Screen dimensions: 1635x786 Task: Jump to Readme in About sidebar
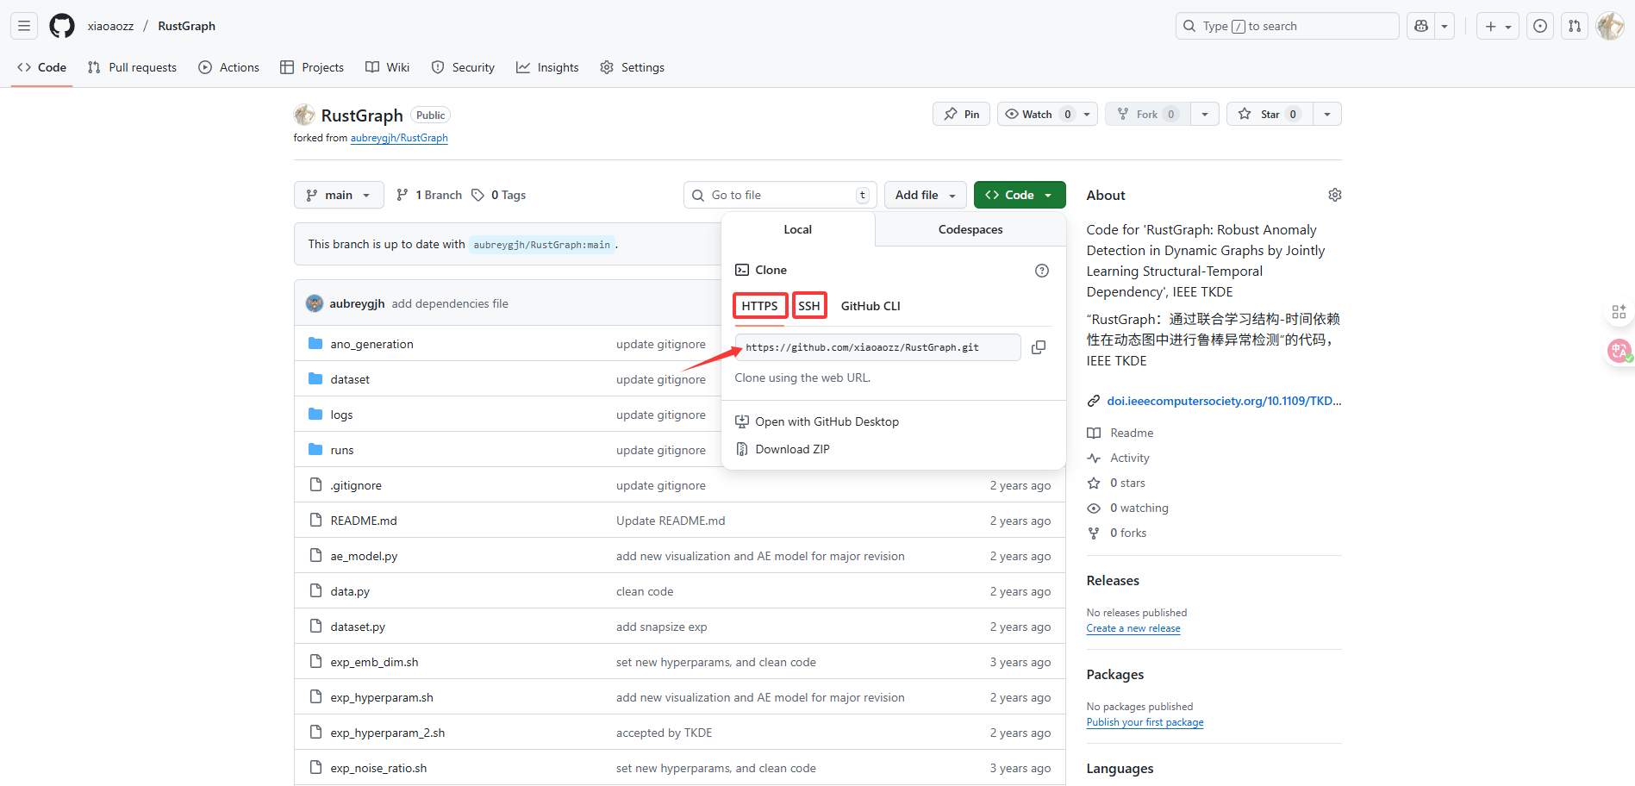(x=1120, y=433)
